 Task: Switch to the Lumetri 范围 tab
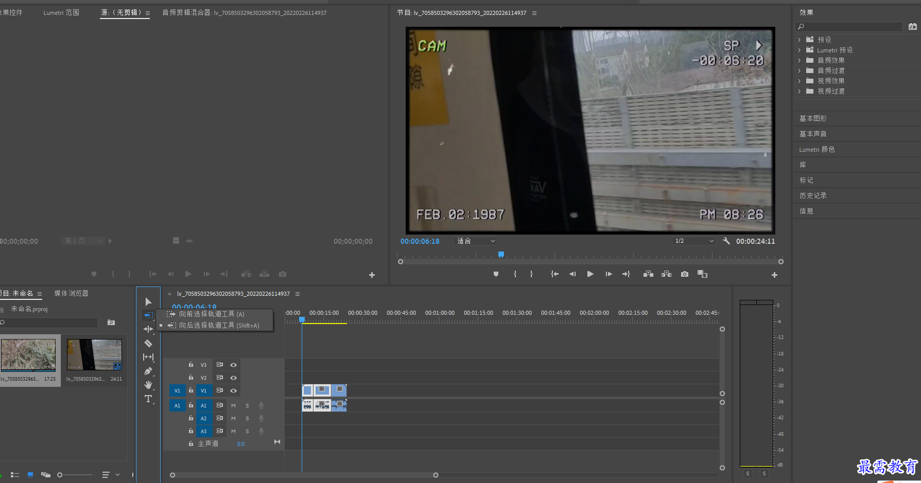point(61,12)
